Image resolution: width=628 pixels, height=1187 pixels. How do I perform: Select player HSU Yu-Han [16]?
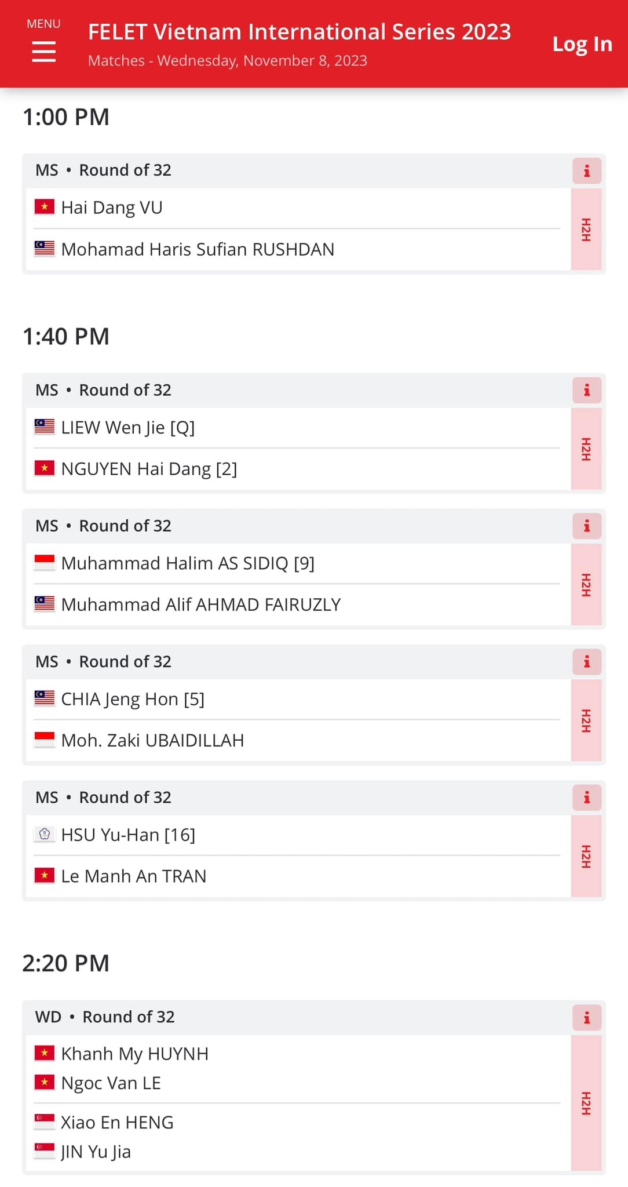pyautogui.click(x=128, y=835)
